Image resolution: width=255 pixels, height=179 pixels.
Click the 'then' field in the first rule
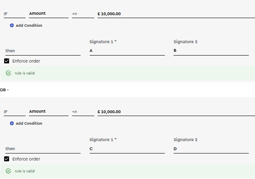point(43,51)
